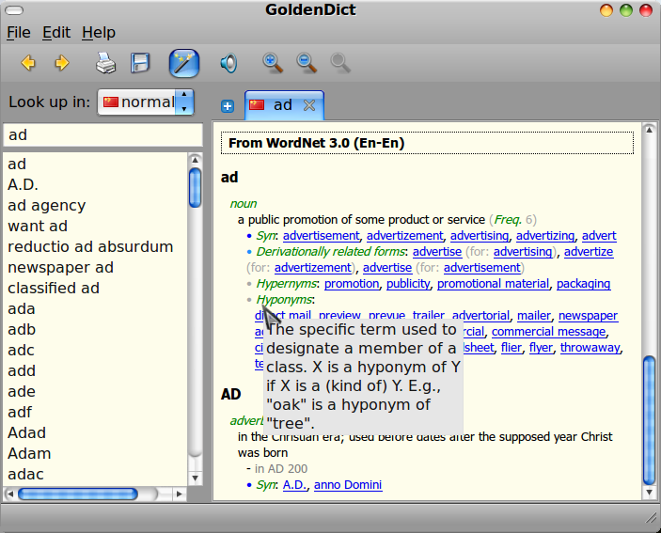The height and width of the screenshot is (533, 661).
Task: Follow the 'advertizement' synonym link
Action: click(x=404, y=236)
